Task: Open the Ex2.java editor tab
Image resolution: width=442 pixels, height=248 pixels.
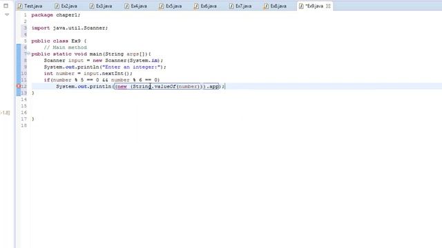Action: pos(66,6)
